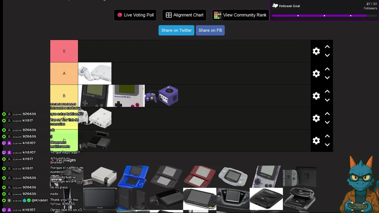Open settings gear for B tier row
379x213 pixels.
(316, 96)
